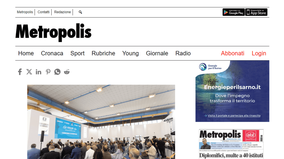Open Radio section

point(183,53)
